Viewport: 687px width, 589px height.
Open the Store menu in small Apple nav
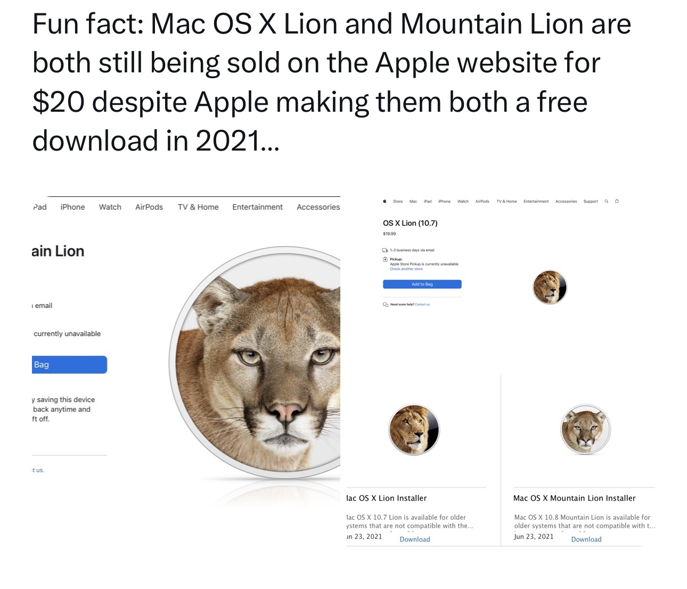point(398,202)
